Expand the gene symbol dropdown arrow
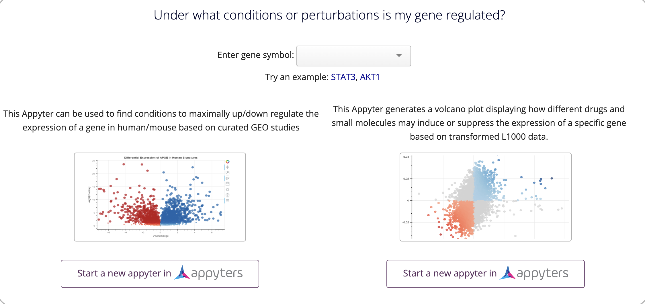 (x=399, y=56)
